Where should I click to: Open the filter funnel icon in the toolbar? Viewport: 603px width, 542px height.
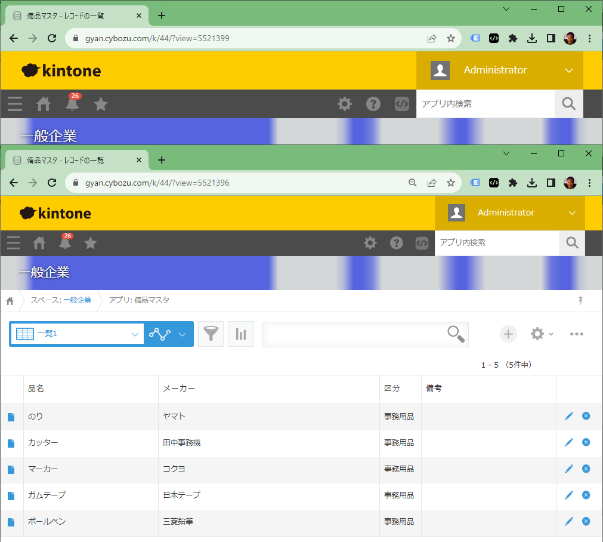(211, 334)
